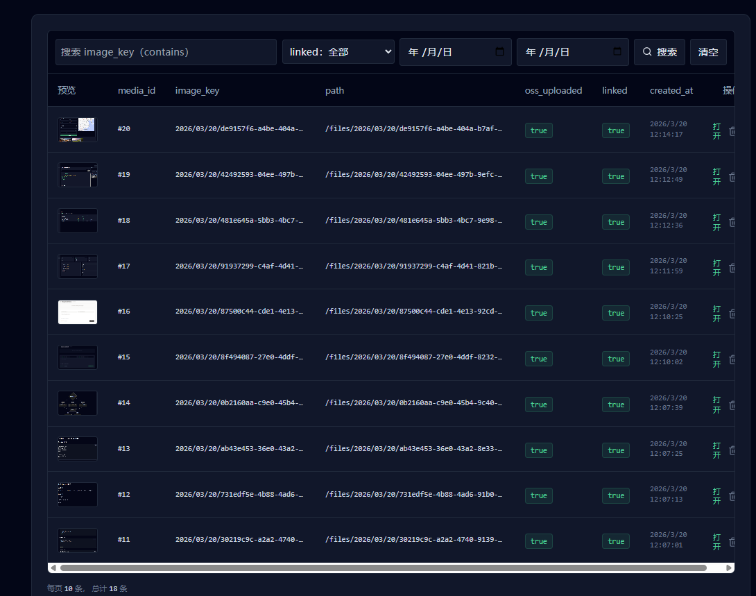Viewport: 756px width, 596px height.
Task: Open preview thumbnail for media #18
Action: [x=78, y=221]
